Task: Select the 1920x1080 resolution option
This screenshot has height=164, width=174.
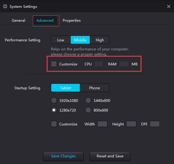Action: (x=54, y=100)
